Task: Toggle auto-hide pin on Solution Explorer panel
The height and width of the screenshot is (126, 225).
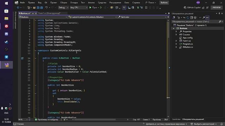Action: point(219,13)
